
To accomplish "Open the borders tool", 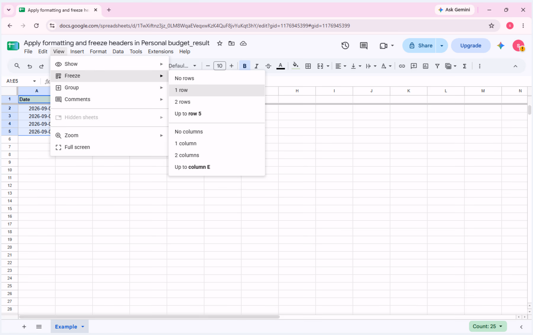I will [x=308, y=66].
